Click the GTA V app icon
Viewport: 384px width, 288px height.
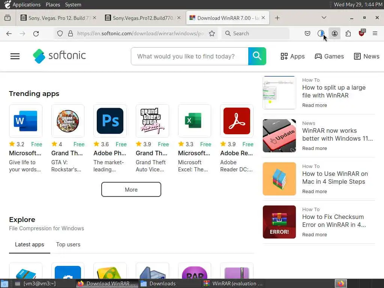click(68, 121)
